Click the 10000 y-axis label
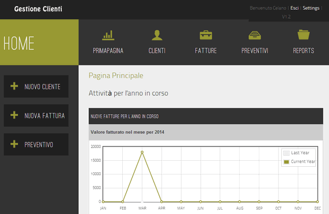This screenshot has width=329, height=214. click(95, 174)
